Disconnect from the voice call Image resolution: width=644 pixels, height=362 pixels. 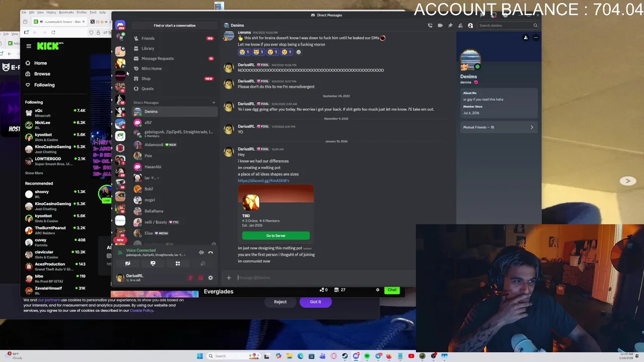click(210, 252)
